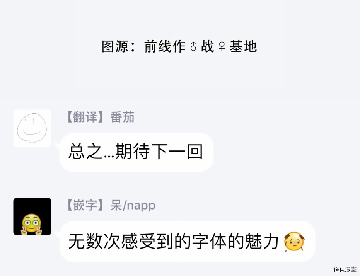The image size is (360, 276).
Task: Click the 【嵌字】 role tag
Action: click(x=85, y=205)
